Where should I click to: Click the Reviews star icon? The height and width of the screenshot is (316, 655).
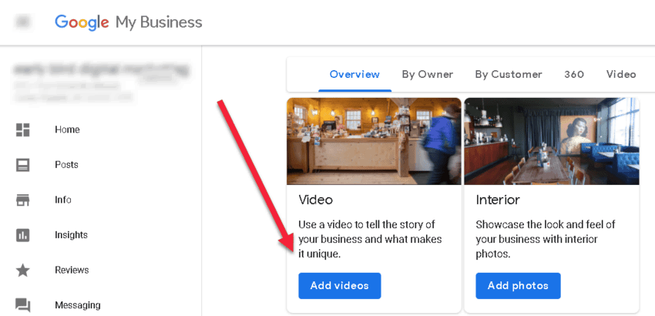pyautogui.click(x=23, y=270)
